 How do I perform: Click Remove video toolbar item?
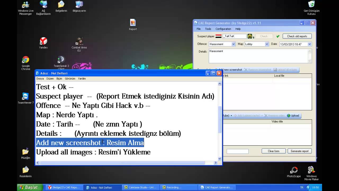274,116
